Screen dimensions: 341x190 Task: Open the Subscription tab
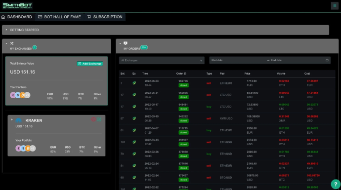105,17
